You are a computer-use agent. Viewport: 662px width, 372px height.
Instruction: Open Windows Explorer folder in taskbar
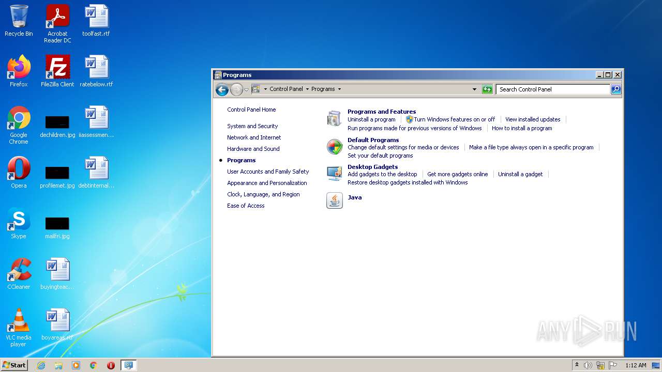point(58,365)
